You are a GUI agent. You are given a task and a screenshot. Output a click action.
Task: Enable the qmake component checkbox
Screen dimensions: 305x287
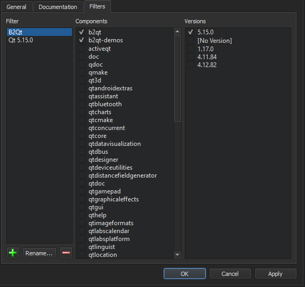[x=82, y=72]
